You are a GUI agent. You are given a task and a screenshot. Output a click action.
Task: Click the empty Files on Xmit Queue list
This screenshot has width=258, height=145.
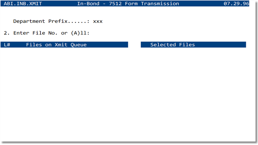tap(64, 91)
